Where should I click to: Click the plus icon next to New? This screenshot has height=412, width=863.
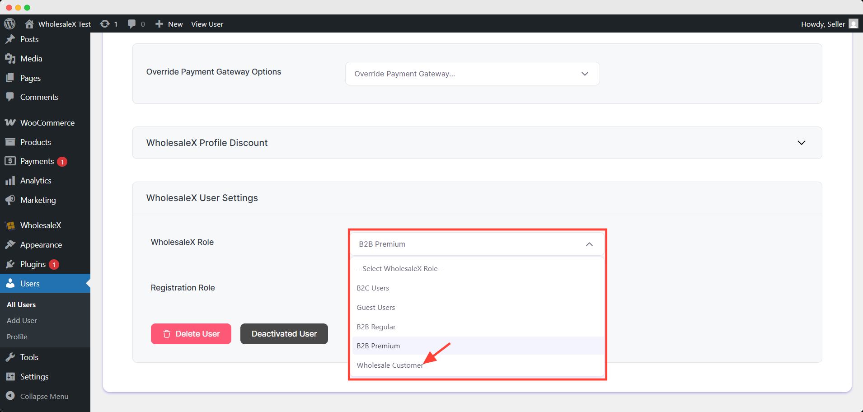(159, 24)
